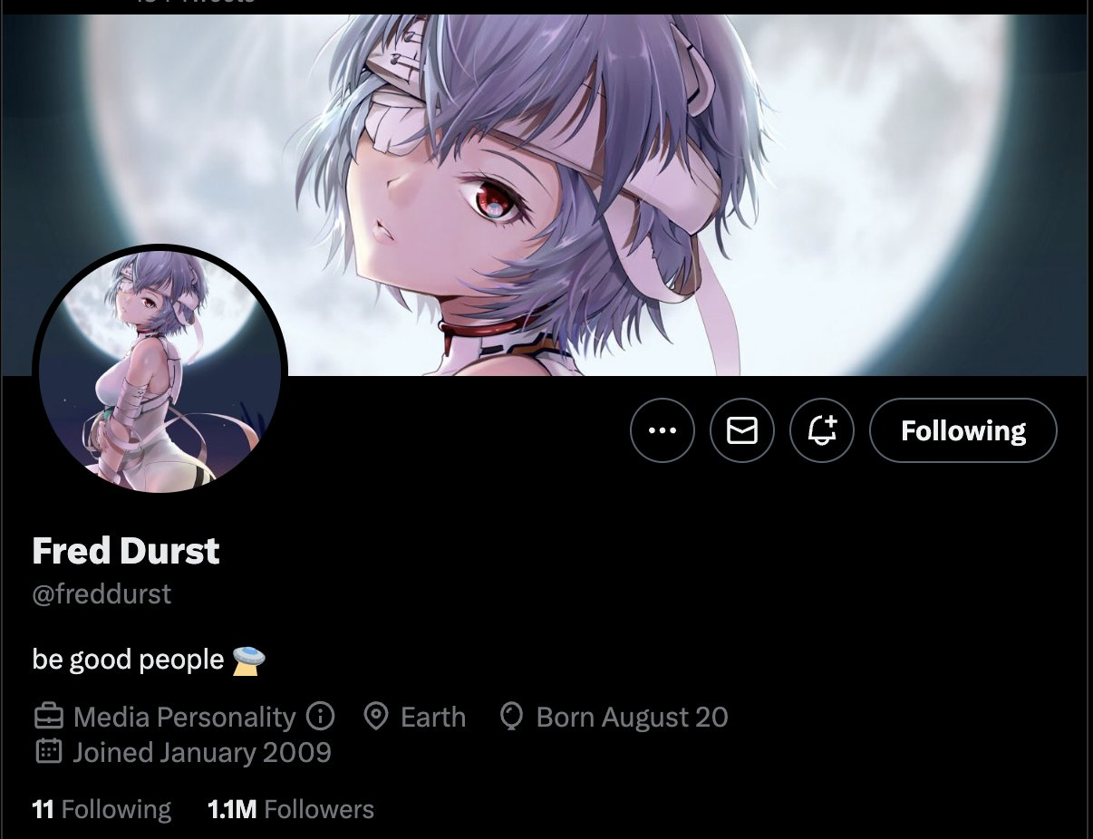This screenshot has height=839, width=1093.
Task: Click the Earth location text
Action: [x=433, y=718]
